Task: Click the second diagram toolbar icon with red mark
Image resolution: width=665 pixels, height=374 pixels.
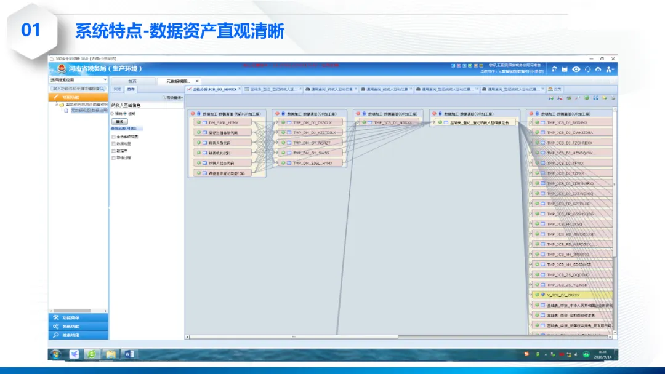Action: tap(560, 98)
